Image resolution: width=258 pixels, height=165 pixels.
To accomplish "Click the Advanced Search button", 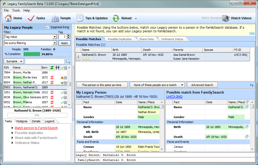I will [202, 85].
